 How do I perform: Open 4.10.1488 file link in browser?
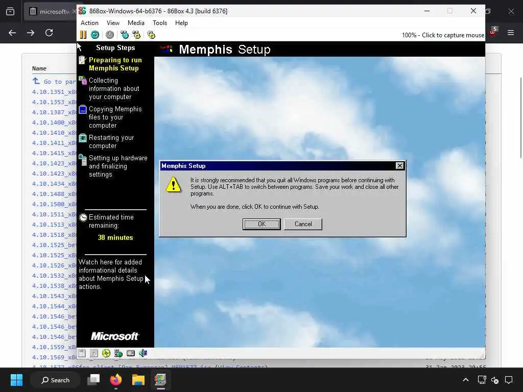pos(54,194)
